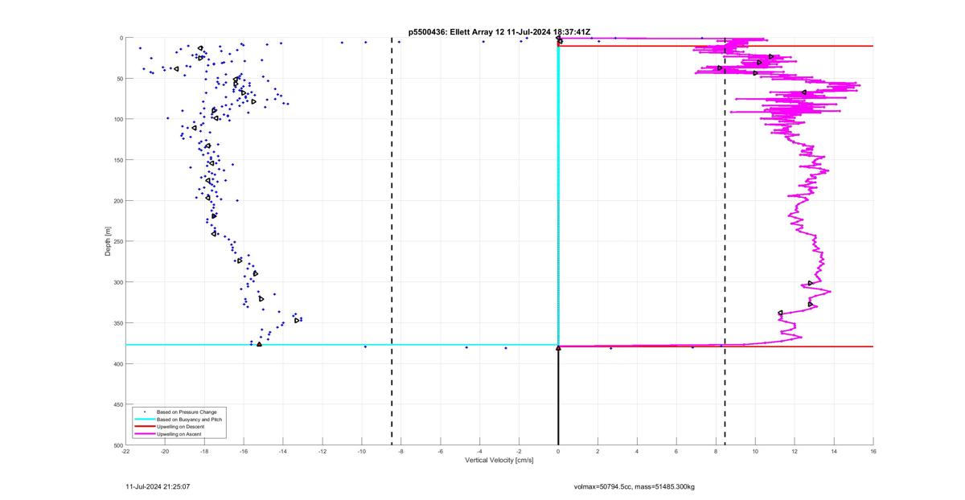Click the depth-axis tick label '400'
The width and height of the screenshot is (965, 500).
point(117,363)
